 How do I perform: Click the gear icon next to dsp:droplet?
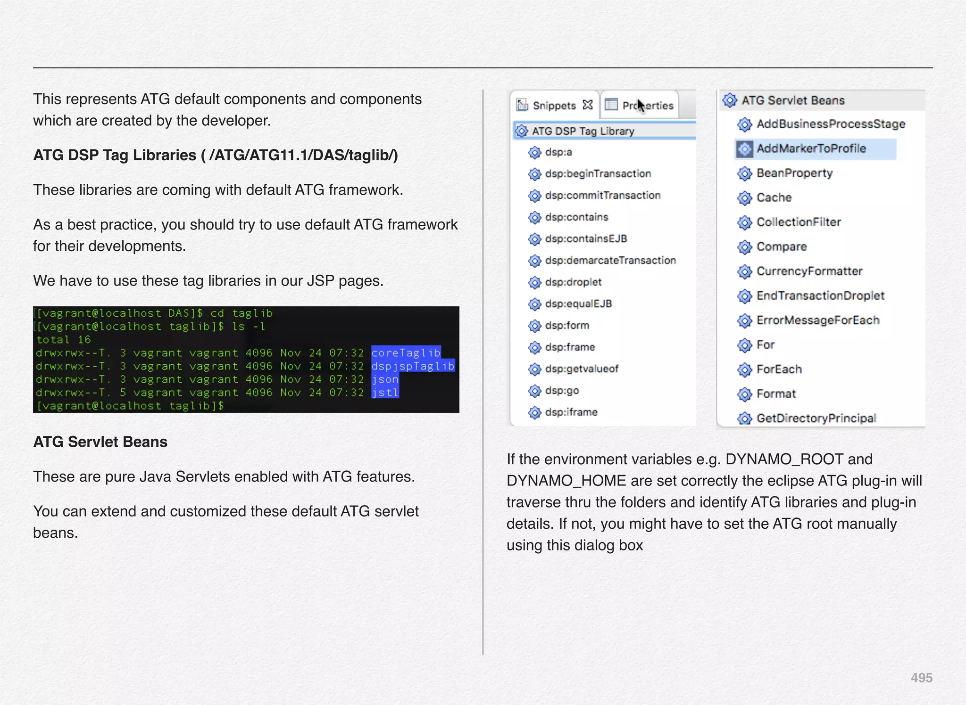pos(534,282)
